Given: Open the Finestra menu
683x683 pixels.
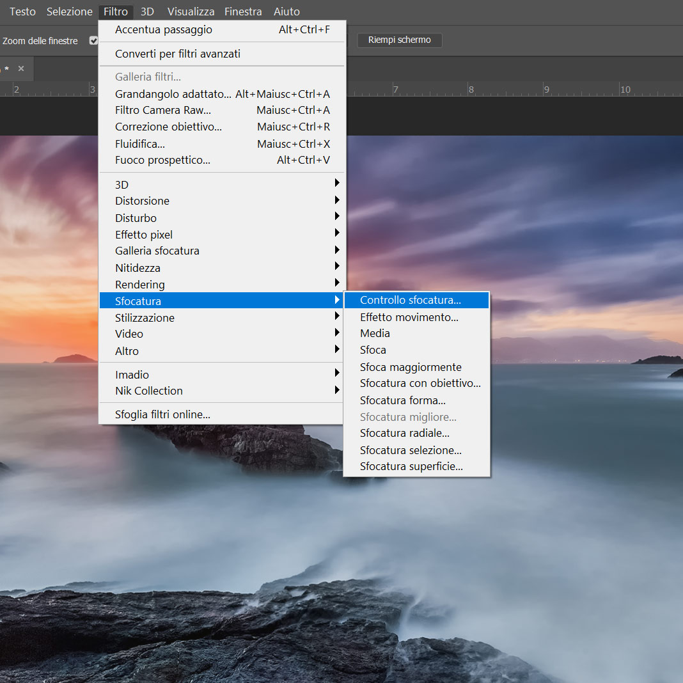Looking at the screenshot, I should point(243,12).
